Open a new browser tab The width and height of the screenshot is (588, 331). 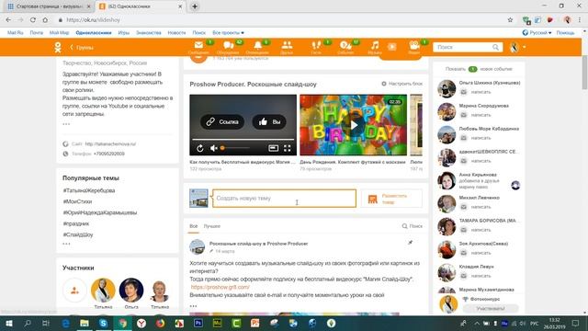click(x=195, y=6)
